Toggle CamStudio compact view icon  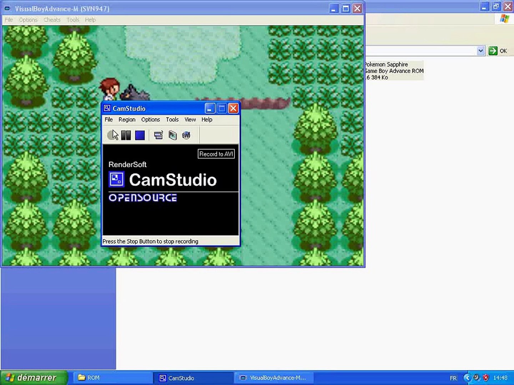pyautogui.click(x=158, y=135)
